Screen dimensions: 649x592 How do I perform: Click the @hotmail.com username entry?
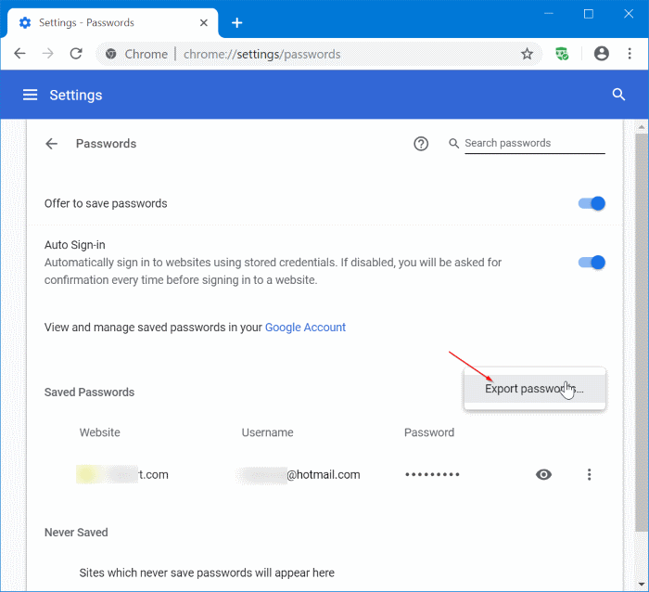click(299, 475)
